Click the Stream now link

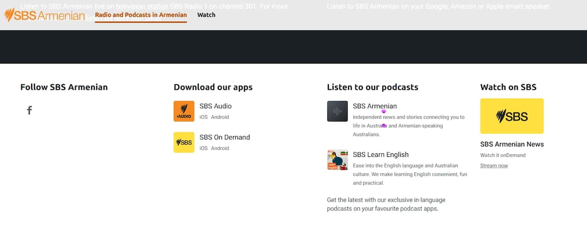[494, 166]
